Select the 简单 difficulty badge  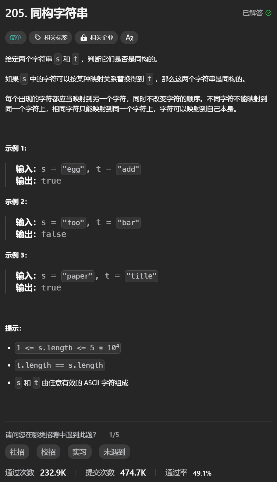(16, 38)
